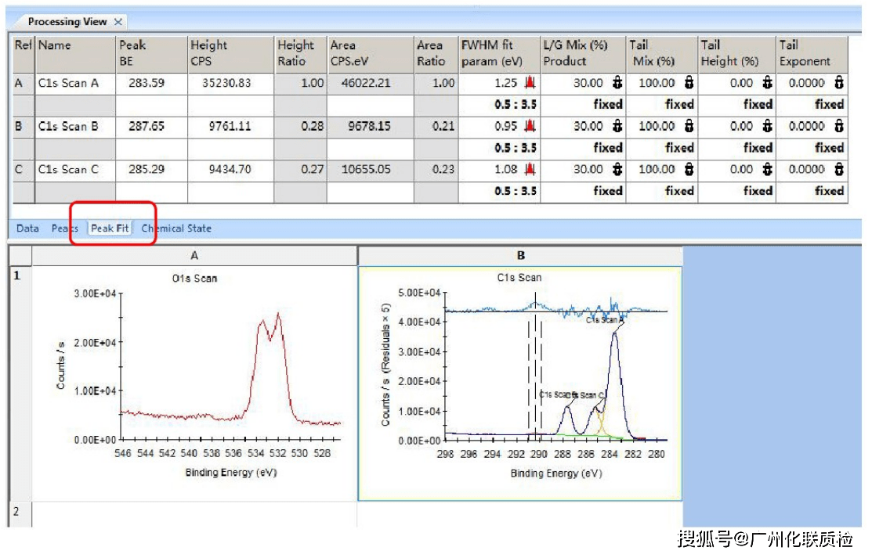Switch to the Data tab
Image resolution: width=872 pixels, height=558 pixels.
[27, 229]
